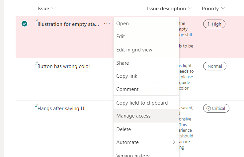Open the Button has wrong color issue

pyautogui.click(x=64, y=66)
